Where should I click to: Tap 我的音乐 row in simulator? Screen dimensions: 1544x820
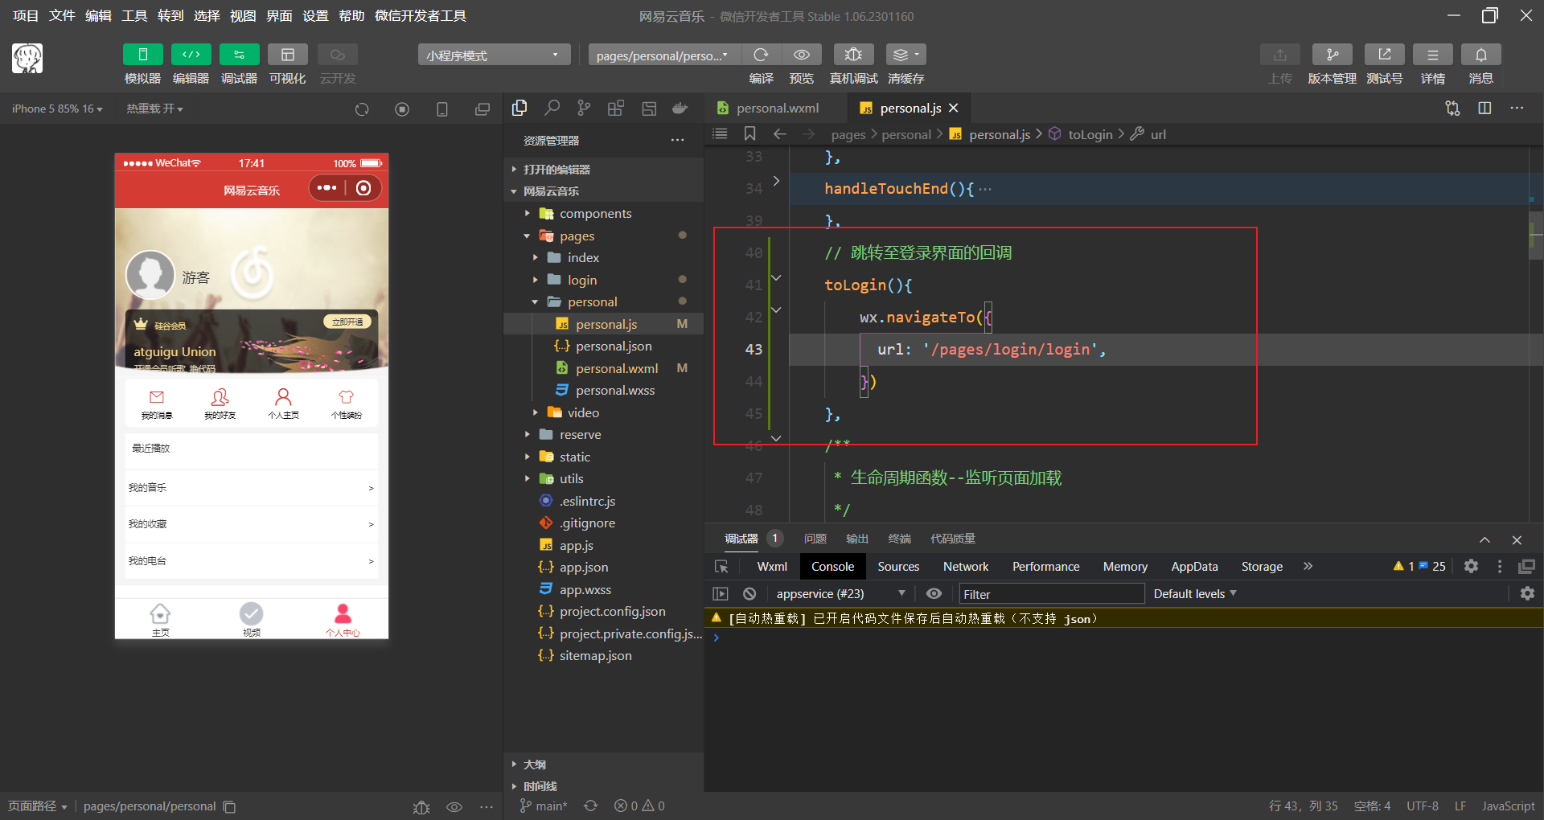pos(252,488)
